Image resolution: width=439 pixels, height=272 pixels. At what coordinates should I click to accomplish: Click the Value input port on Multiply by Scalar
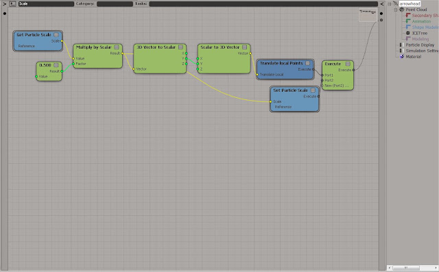click(x=73, y=58)
